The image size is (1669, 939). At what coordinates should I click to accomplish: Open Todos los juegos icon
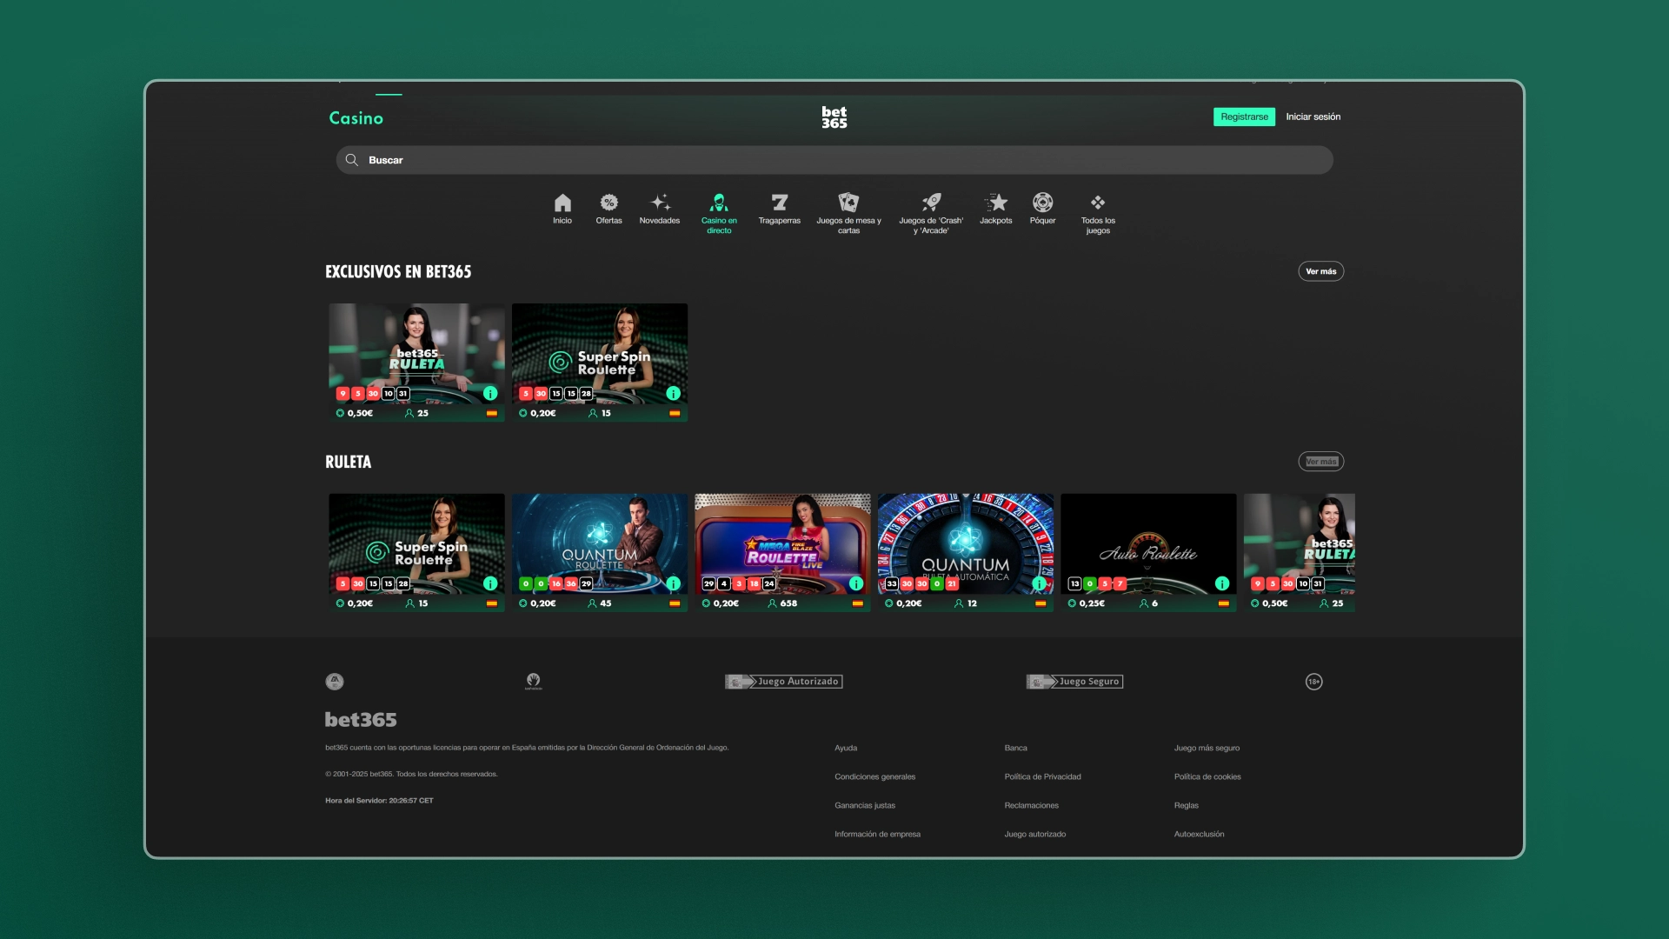pos(1098,203)
